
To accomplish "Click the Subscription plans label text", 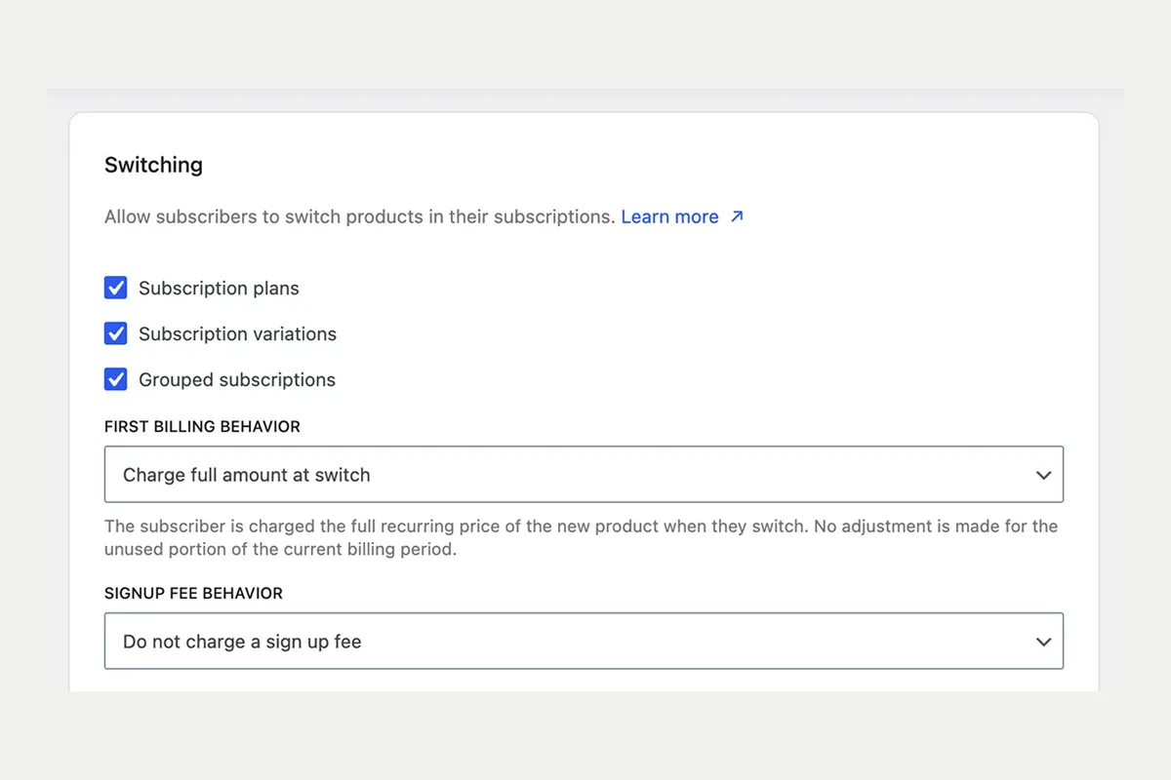I will tap(219, 289).
